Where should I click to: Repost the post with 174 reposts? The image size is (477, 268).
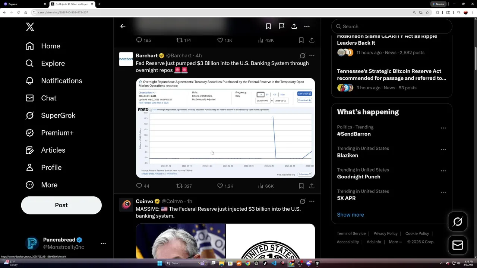tap(183, 40)
